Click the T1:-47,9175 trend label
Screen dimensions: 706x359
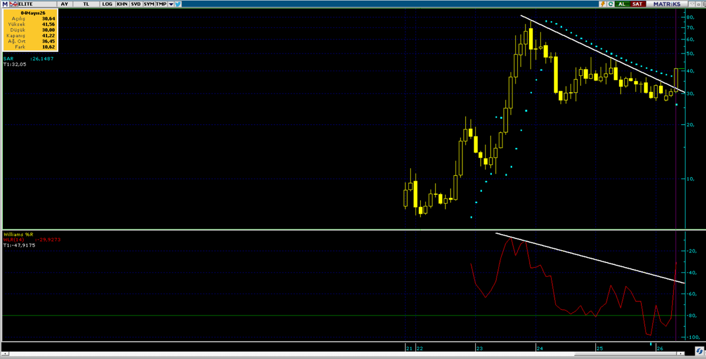pos(19,245)
